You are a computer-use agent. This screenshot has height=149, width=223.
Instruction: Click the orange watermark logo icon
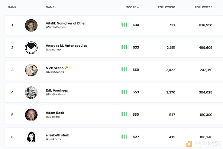(x=189, y=144)
